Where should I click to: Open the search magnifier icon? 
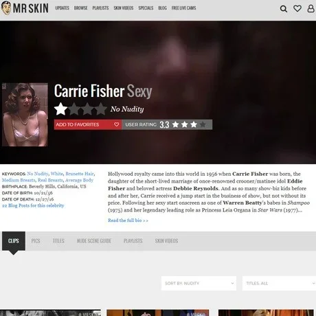pos(284,9)
